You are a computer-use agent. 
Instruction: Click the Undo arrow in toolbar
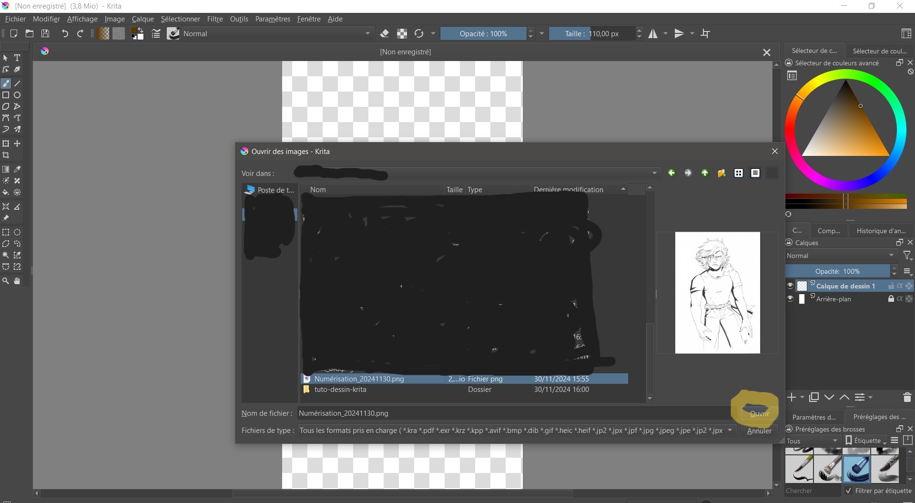[65, 33]
